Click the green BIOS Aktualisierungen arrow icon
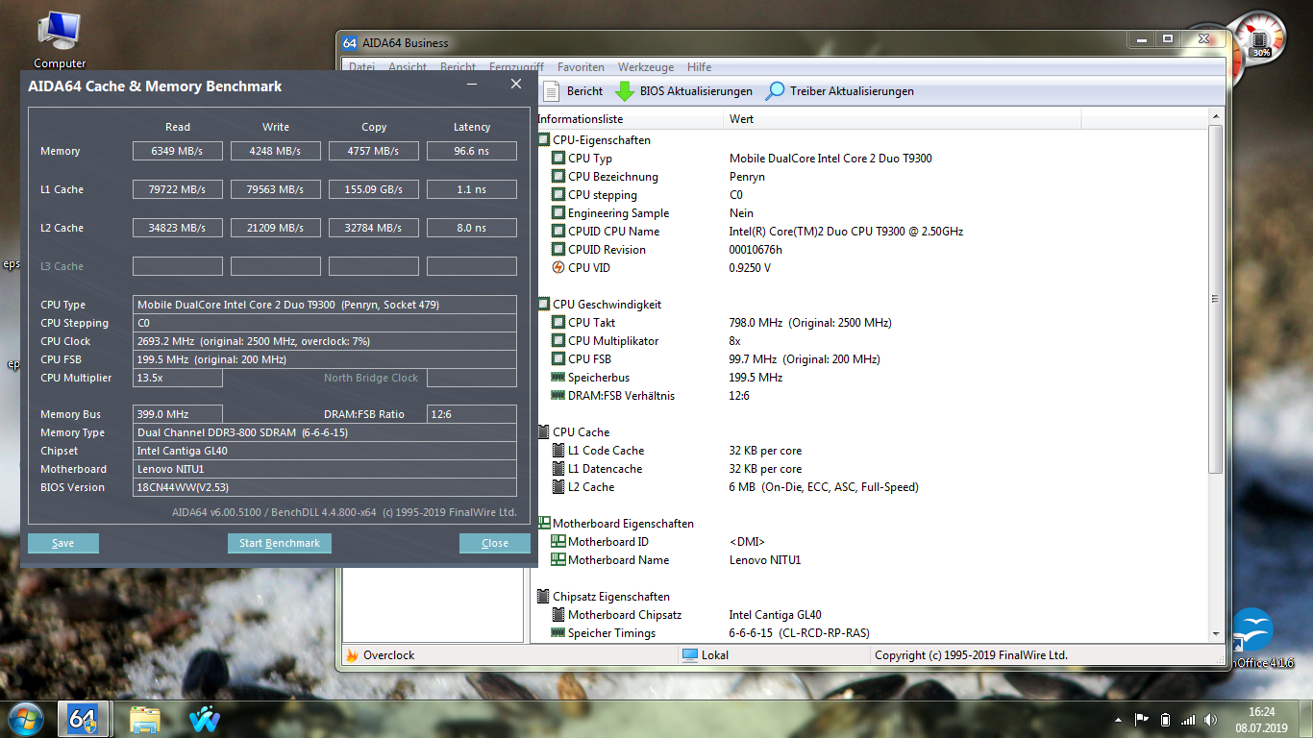 tap(625, 91)
